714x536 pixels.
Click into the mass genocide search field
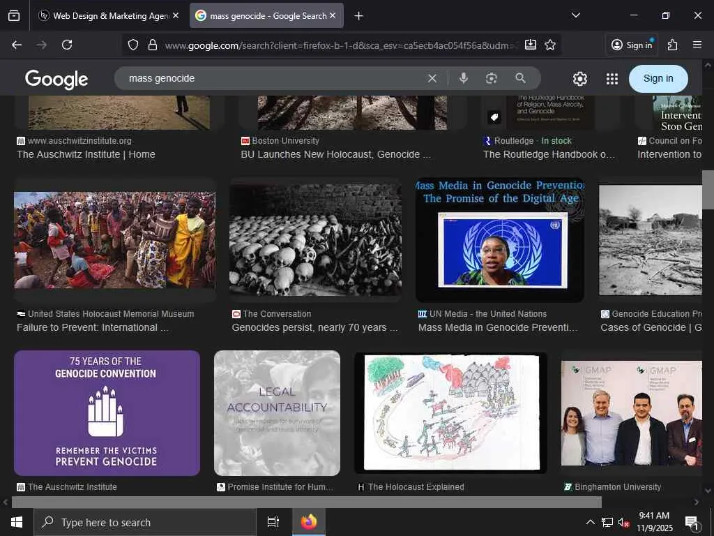pyautogui.click(x=273, y=78)
